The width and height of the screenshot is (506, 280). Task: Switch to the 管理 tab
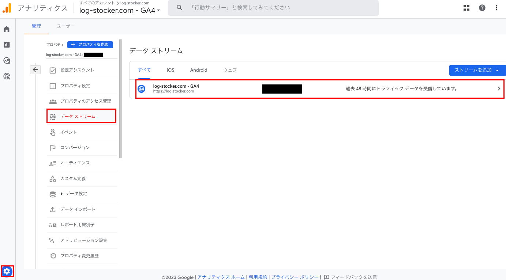(36, 26)
